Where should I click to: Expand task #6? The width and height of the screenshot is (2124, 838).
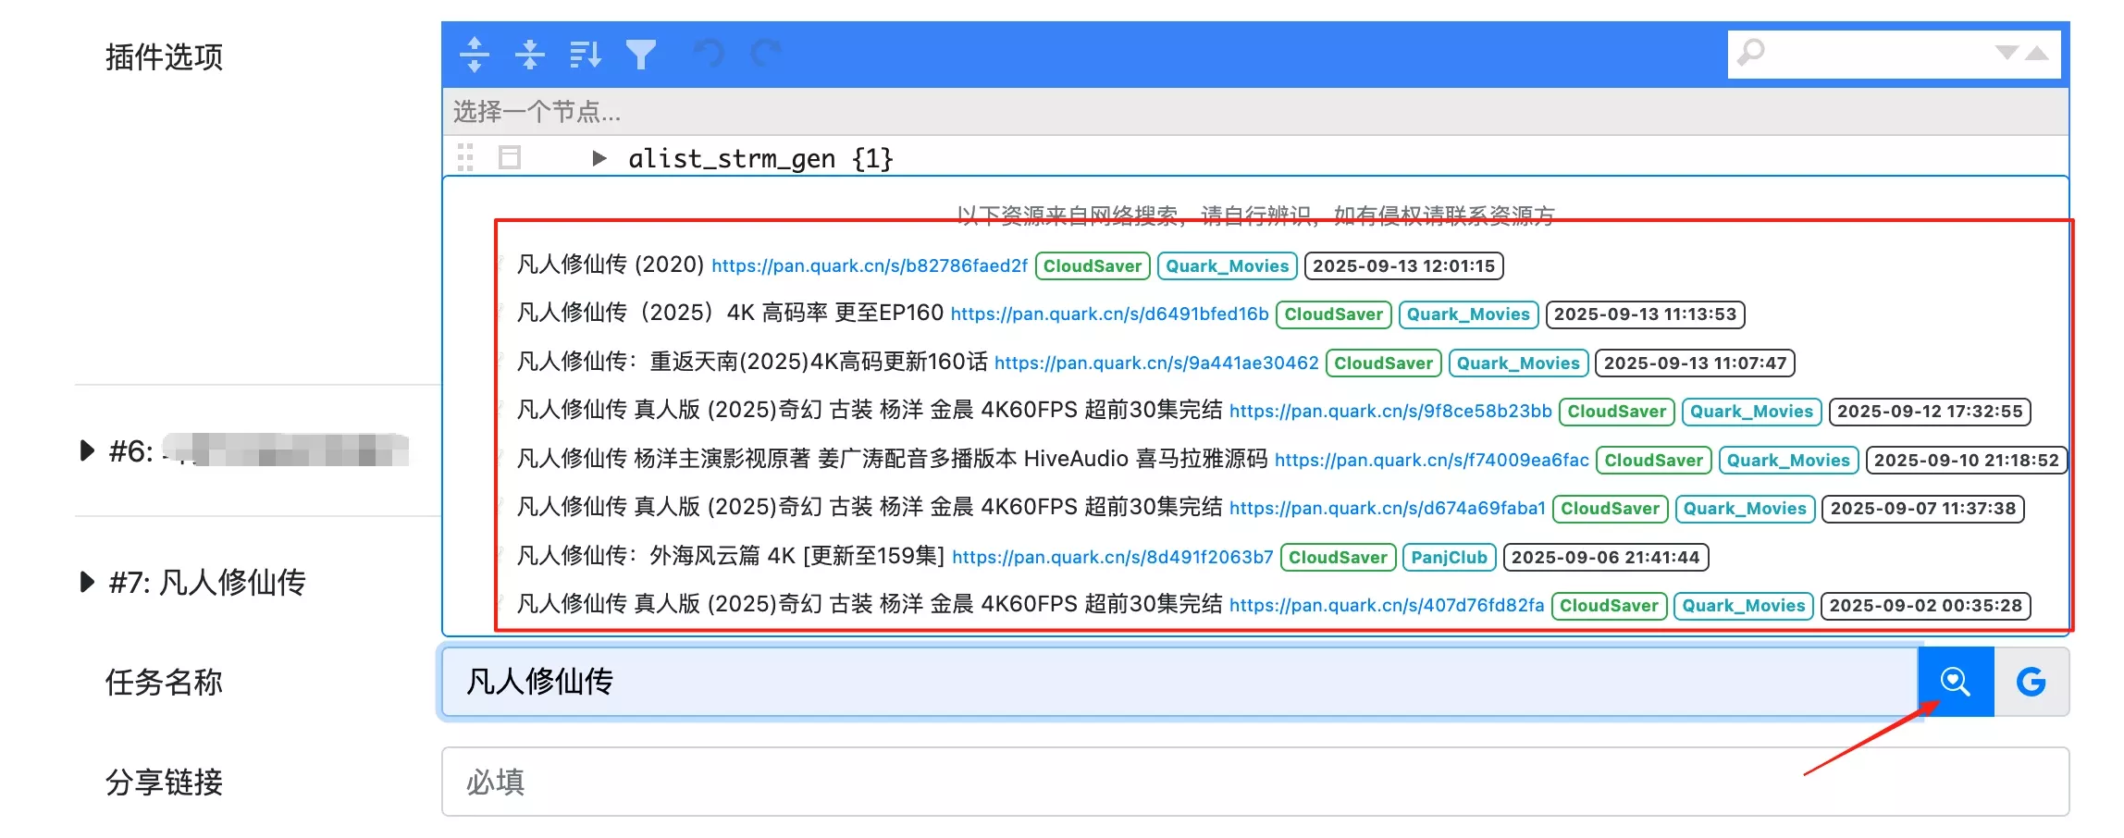[x=88, y=450]
